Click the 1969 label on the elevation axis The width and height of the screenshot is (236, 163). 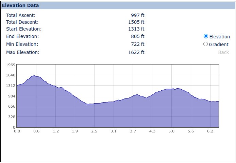[11, 65]
